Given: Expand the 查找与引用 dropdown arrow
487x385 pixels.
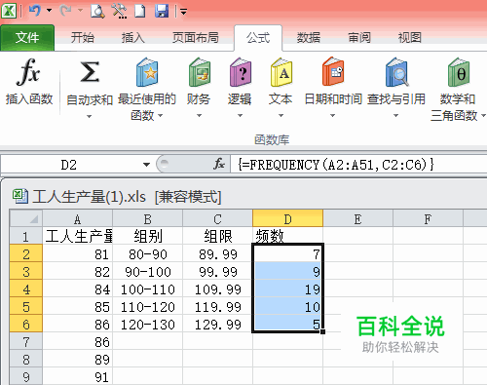Looking at the screenshot, I should [x=395, y=115].
